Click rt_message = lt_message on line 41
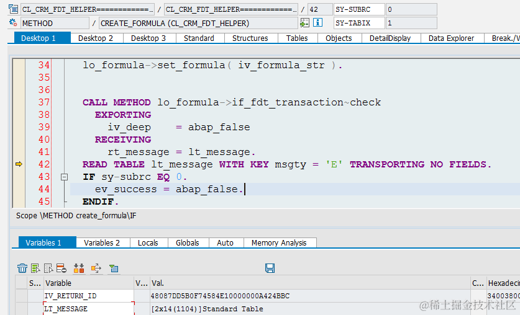The image size is (520, 315). click(x=181, y=152)
